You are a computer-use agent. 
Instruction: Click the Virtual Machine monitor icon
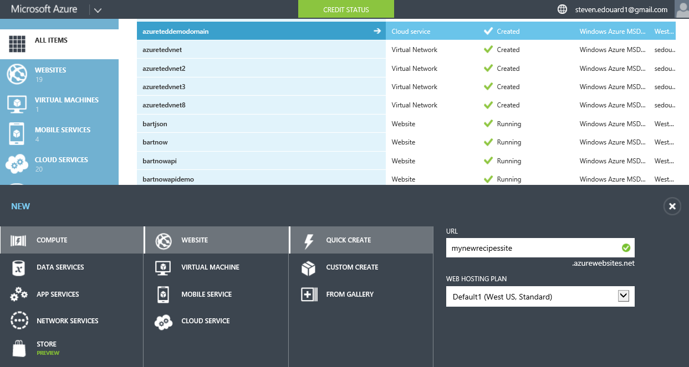(164, 267)
